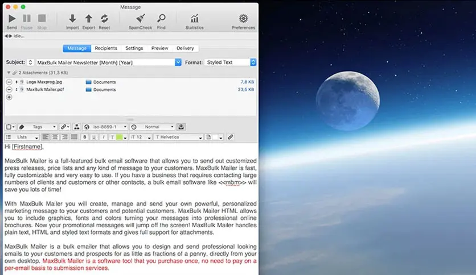
Task: Open the Delivery tab
Action: (185, 48)
